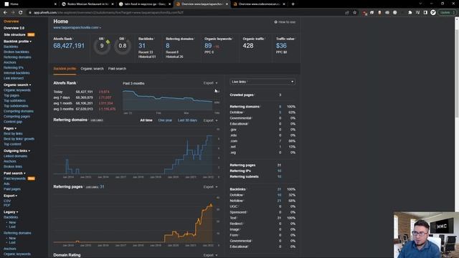Click the browser profile avatar
This screenshot has width=459, height=258.
(433, 13)
